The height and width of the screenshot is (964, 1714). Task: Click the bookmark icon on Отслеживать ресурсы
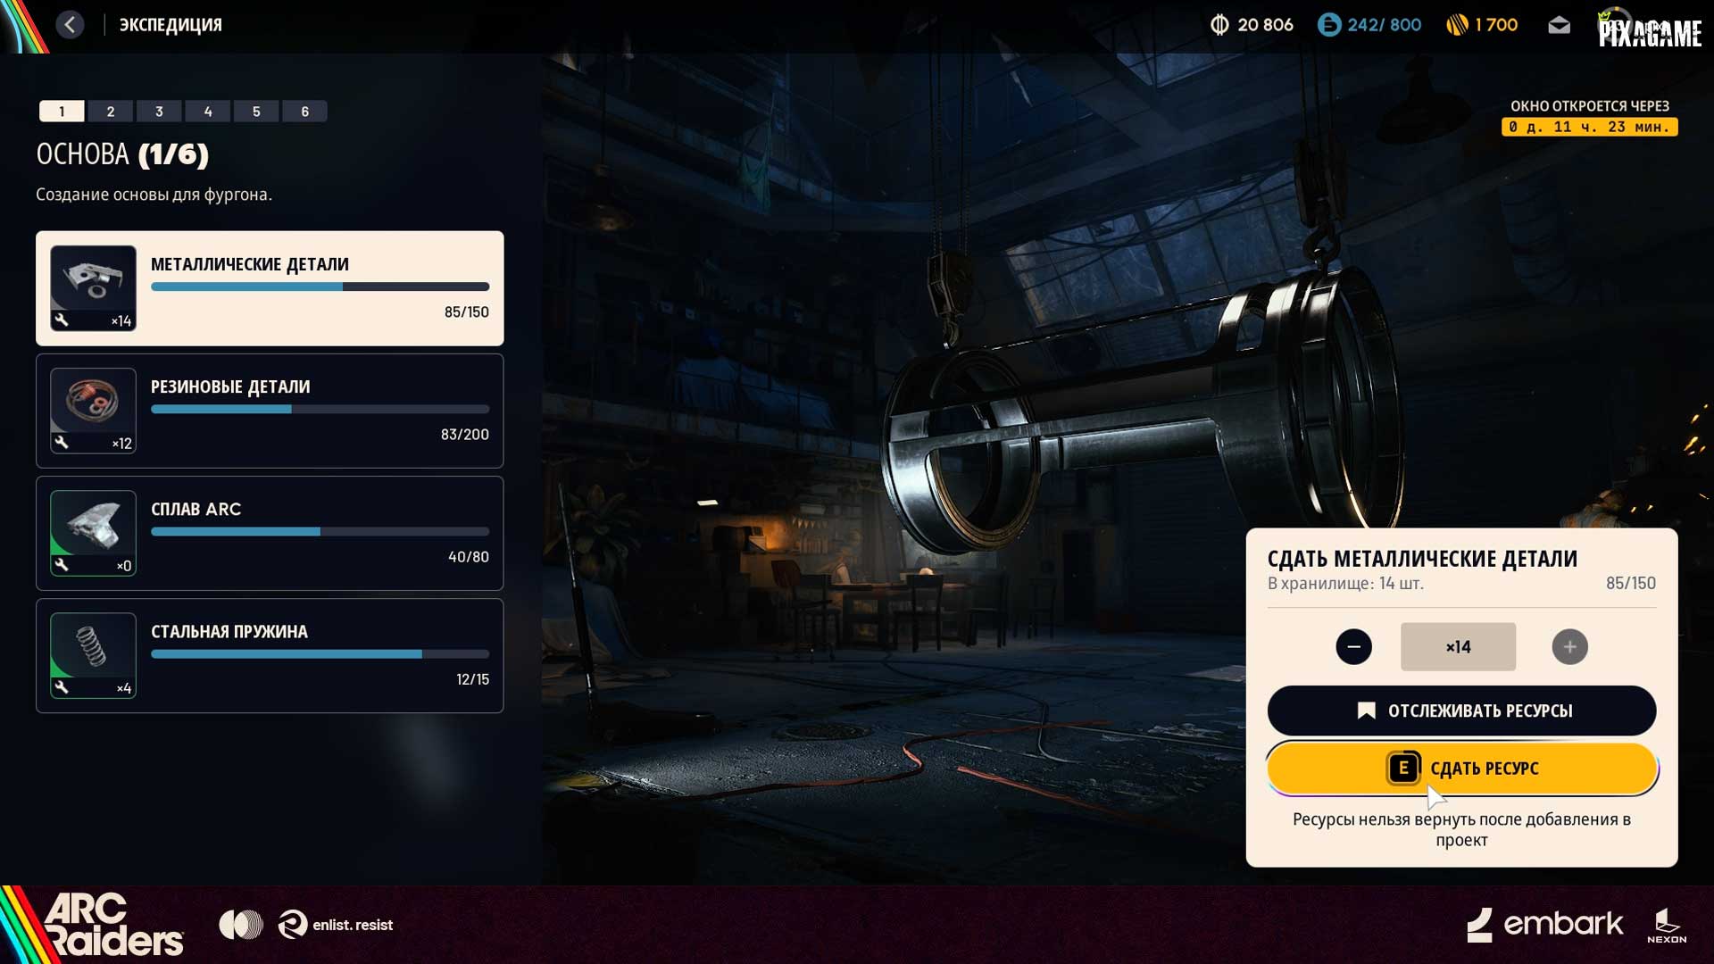1366,711
